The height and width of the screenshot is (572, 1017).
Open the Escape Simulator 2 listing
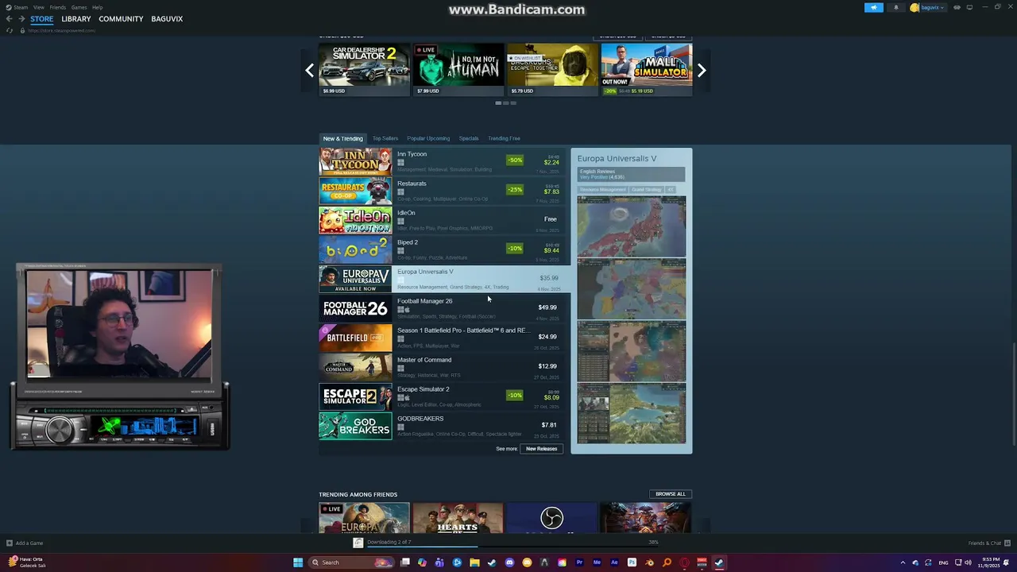441,396
